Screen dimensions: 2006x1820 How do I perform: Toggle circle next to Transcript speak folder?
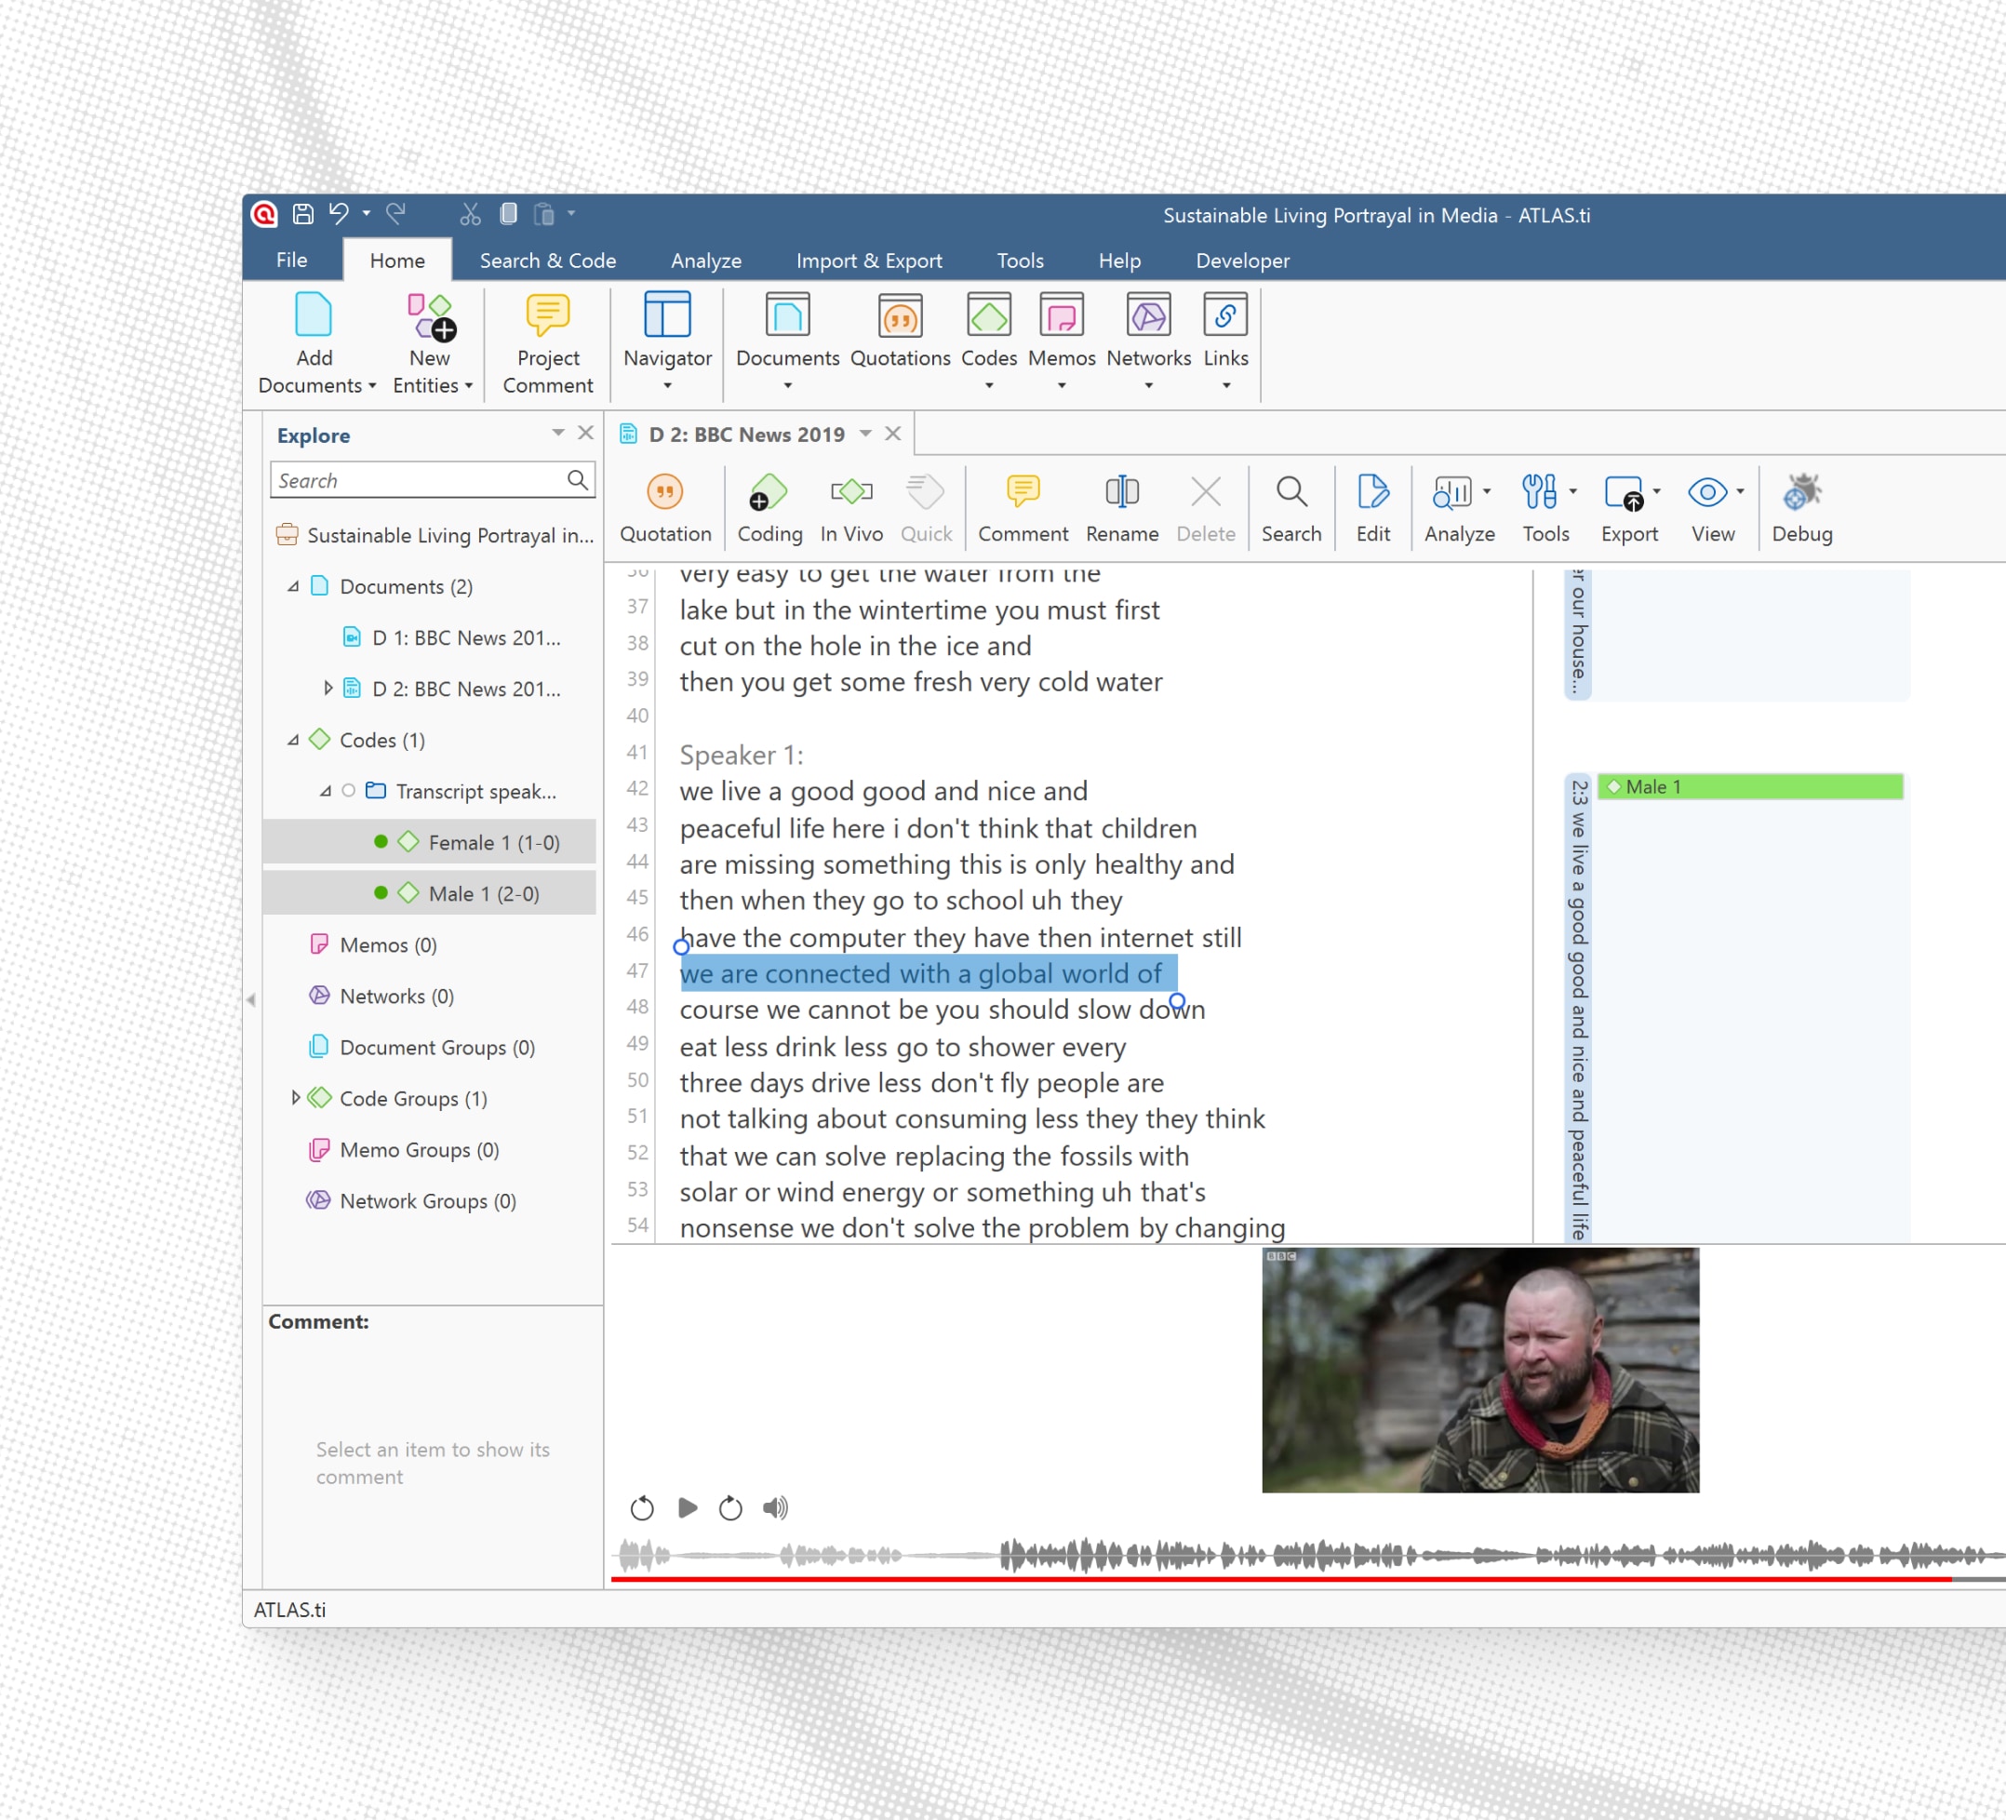pos(348,791)
